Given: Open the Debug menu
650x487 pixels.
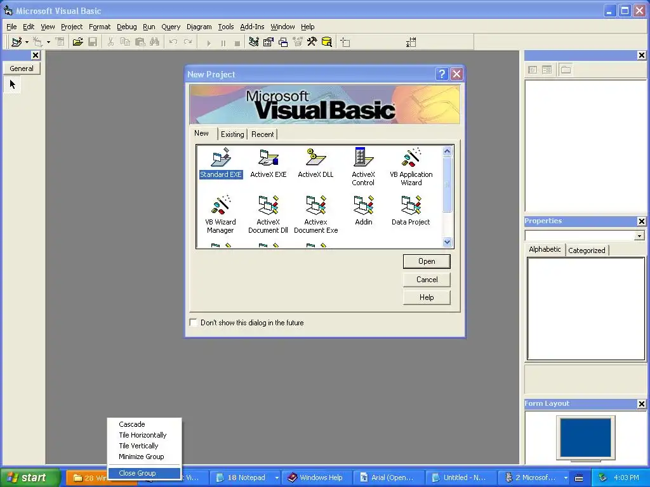Looking at the screenshot, I should [126, 27].
